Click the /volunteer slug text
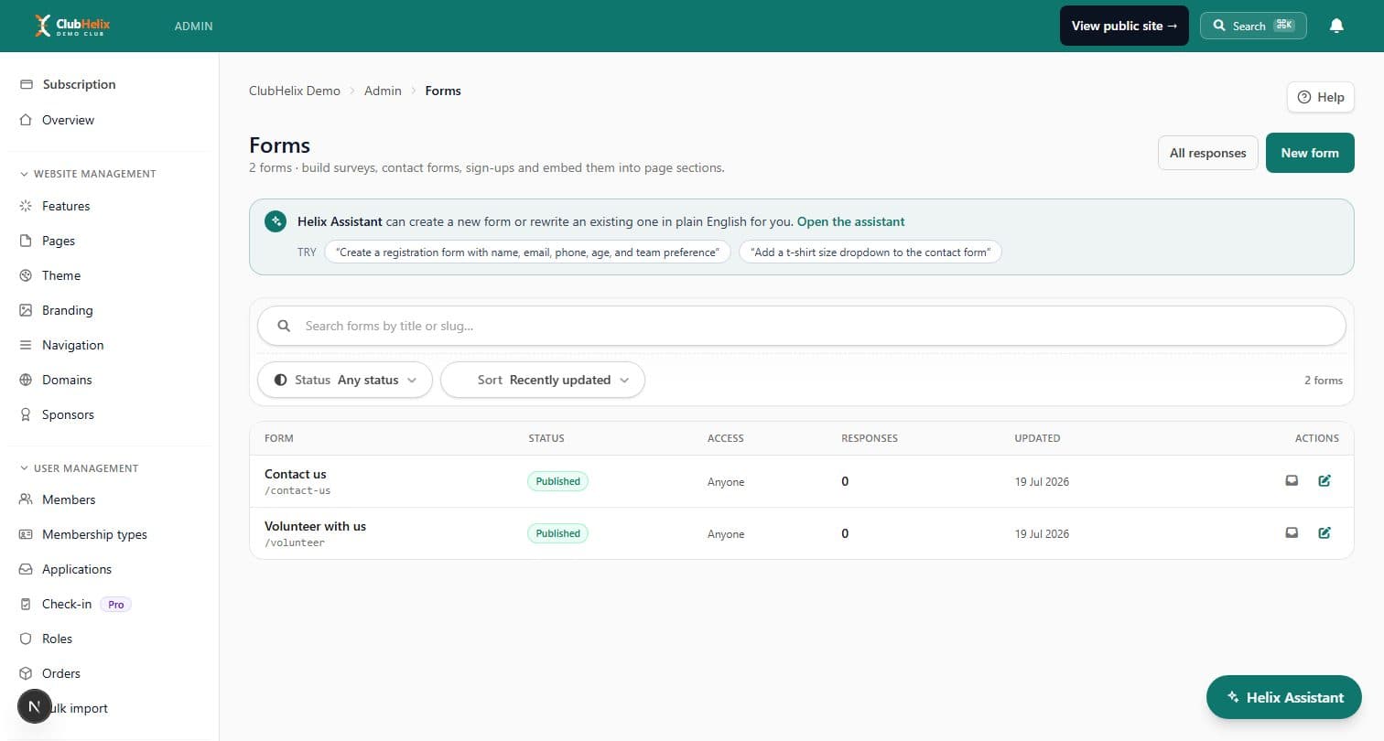The image size is (1384, 741). 295,542
